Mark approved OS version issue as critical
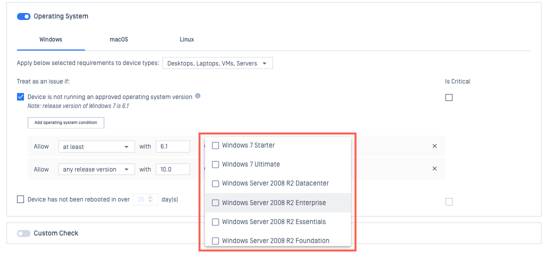 [x=449, y=97]
